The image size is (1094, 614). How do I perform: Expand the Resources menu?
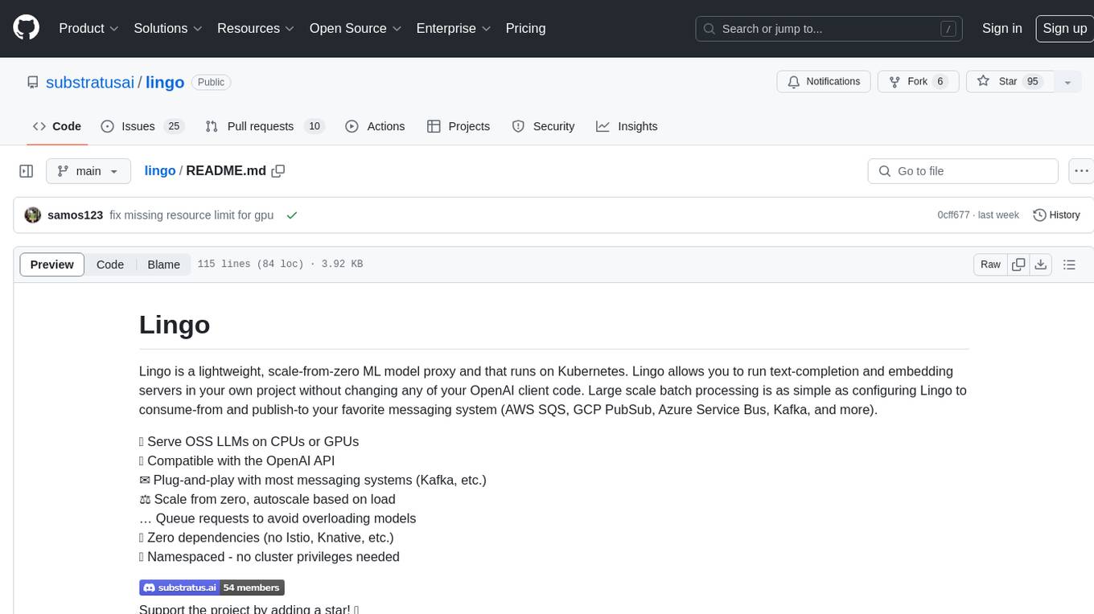tap(256, 28)
